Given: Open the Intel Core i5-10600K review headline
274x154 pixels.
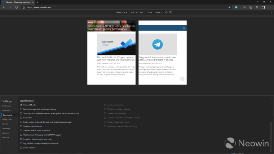Looking at the screenshot, I should coord(111,27).
